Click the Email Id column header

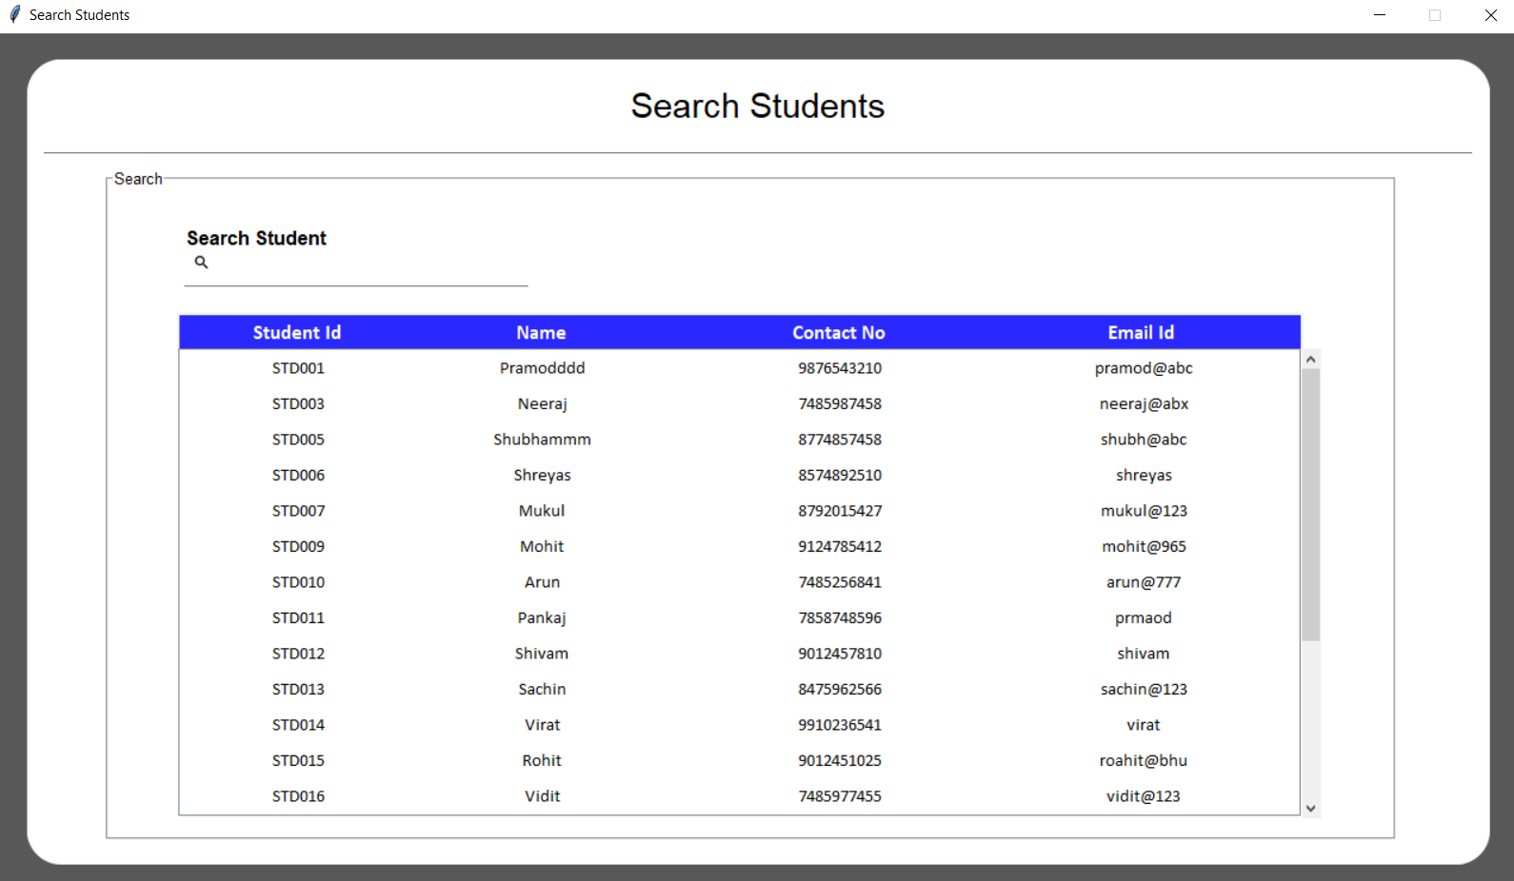point(1141,333)
